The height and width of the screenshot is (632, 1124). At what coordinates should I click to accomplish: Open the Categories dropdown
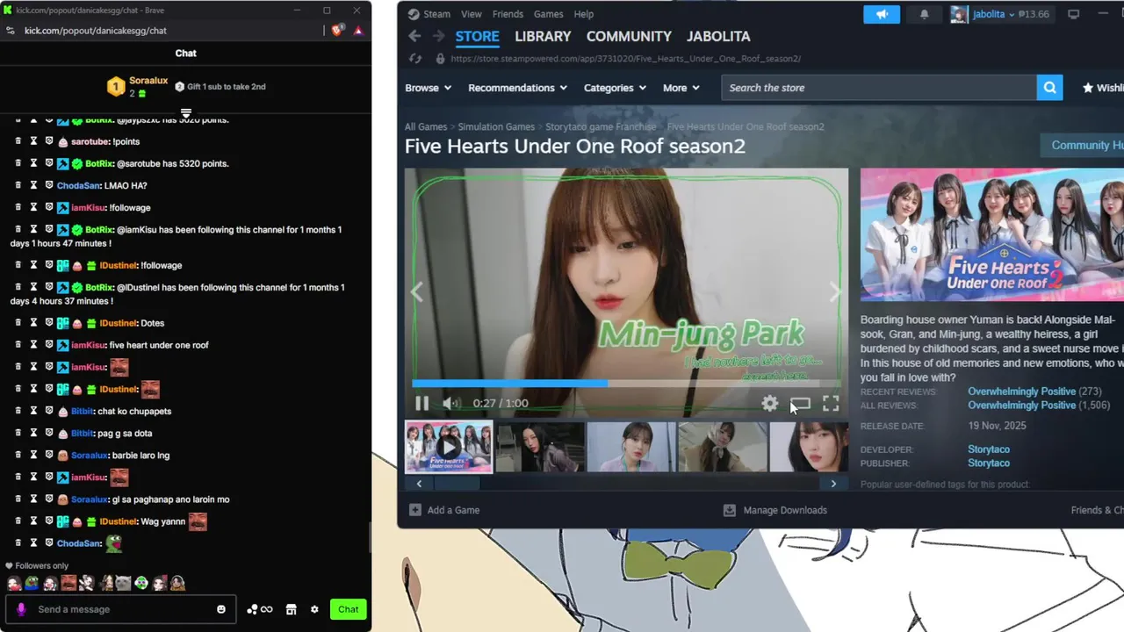click(x=615, y=88)
